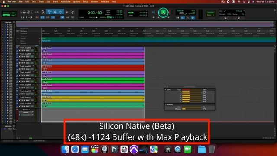Open FaceTime from the Dock
This screenshot has width=277, height=156.
[x=187, y=149]
